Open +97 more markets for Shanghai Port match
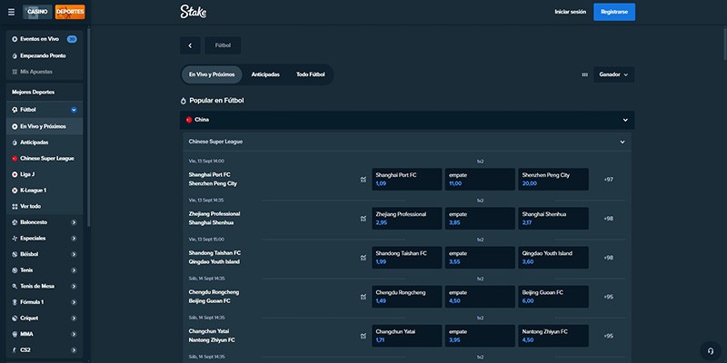727x363 pixels. [x=609, y=180]
